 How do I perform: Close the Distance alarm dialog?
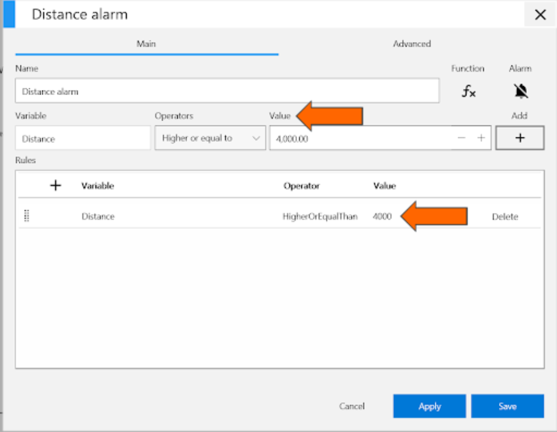(x=540, y=14)
